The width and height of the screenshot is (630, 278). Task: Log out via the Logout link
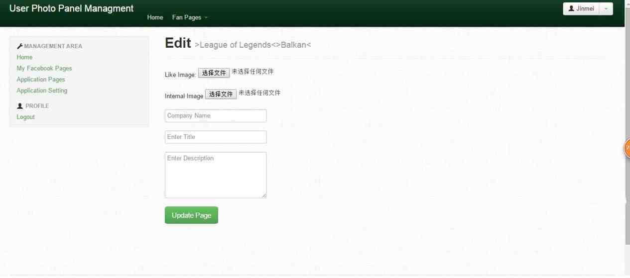pyautogui.click(x=25, y=117)
